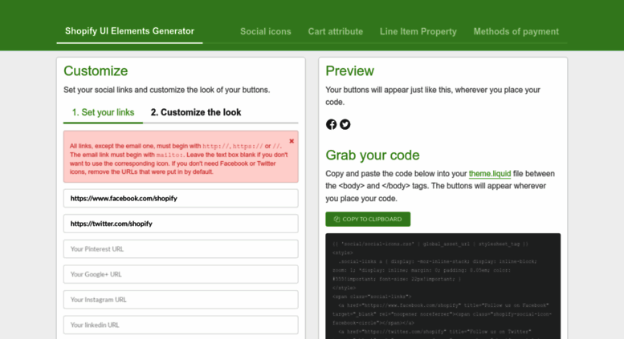Click 'Set your social links' description text
Viewport: 624px width, 339px height.
pyautogui.click(x=167, y=90)
